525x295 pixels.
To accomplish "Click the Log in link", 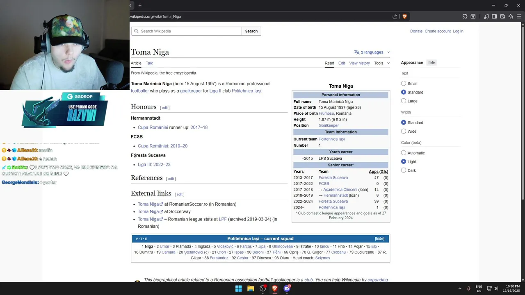I will [x=458, y=31].
